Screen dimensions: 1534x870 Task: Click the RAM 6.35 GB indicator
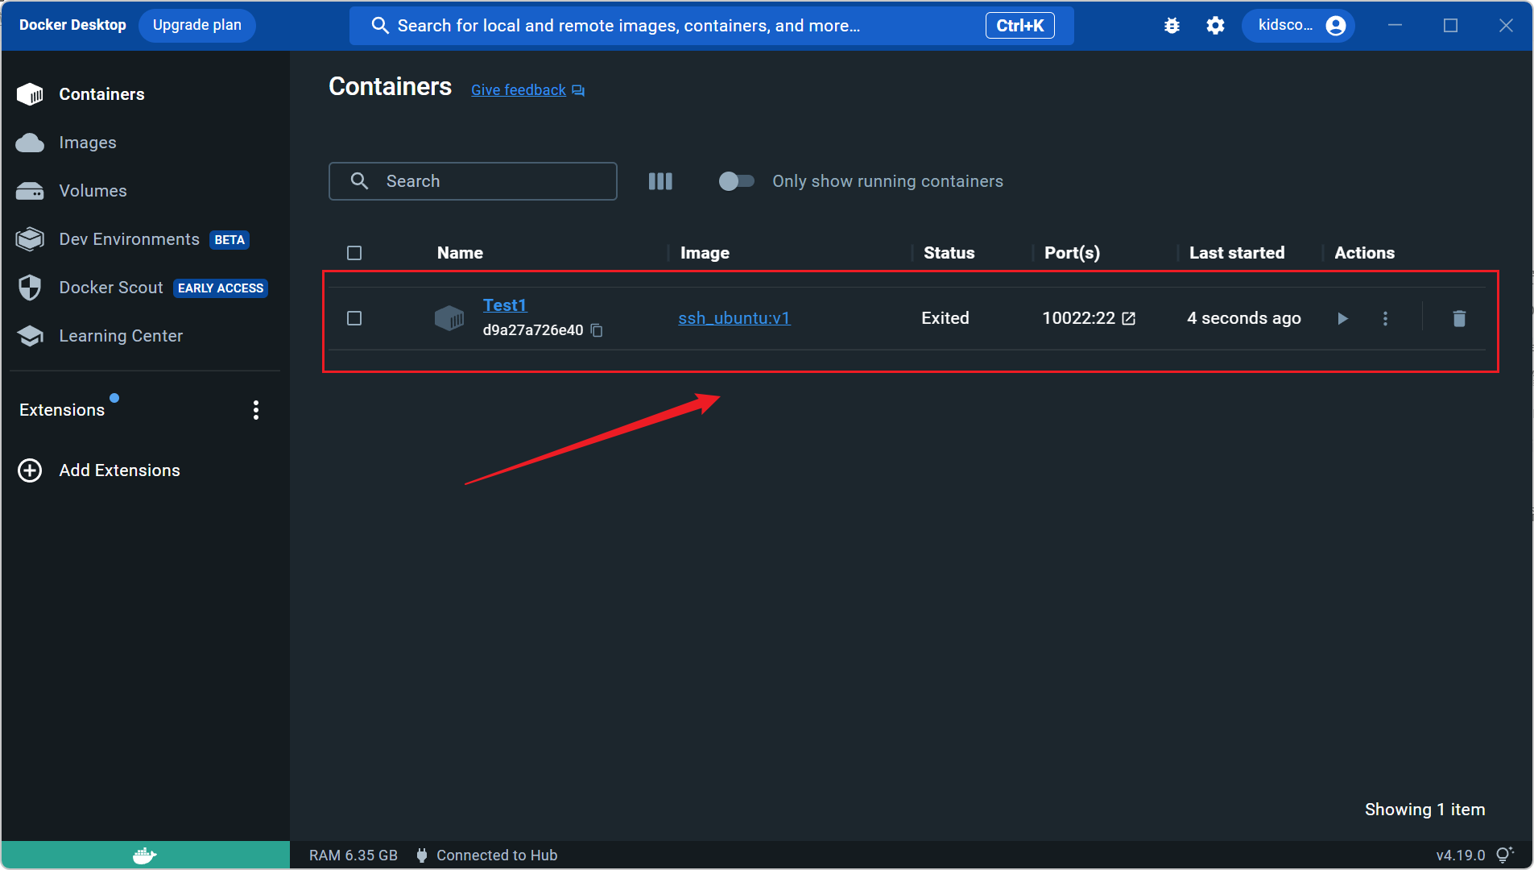[x=354, y=855]
